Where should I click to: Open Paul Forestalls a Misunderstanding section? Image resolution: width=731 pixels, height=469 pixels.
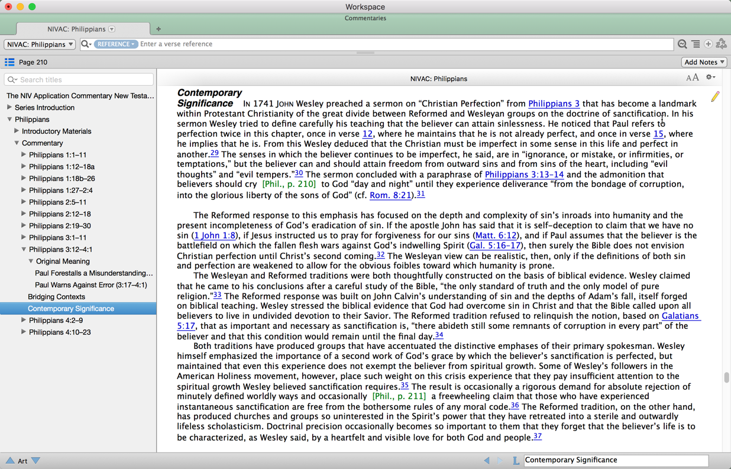[x=94, y=273]
